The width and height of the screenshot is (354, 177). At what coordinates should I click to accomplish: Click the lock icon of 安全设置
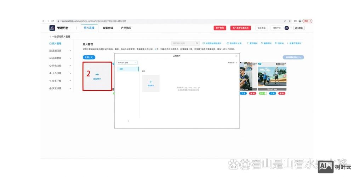pos(51,88)
